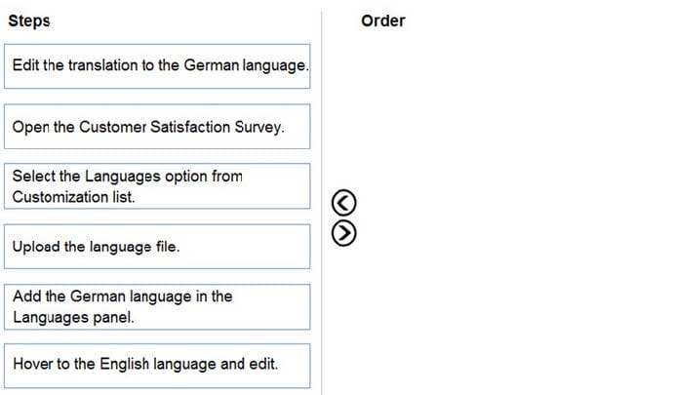This screenshot has height=395, width=676.
Task: Click the words Languages option from
Action: coord(164,177)
